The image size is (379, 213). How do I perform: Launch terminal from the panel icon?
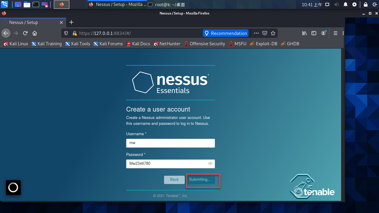pyautogui.click(x=36, y=4)
